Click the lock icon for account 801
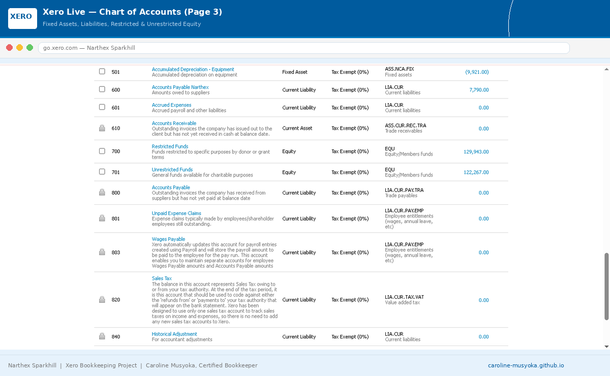610x376 pixels. pos(102,218)
